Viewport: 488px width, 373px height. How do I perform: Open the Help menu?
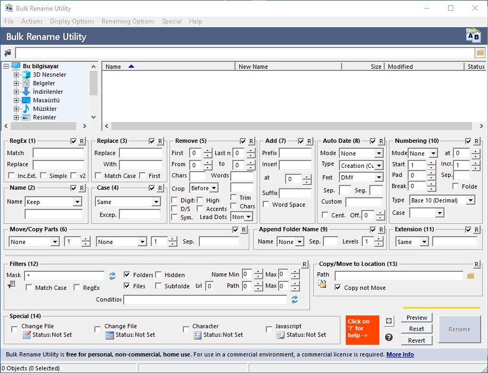point(196,21)
